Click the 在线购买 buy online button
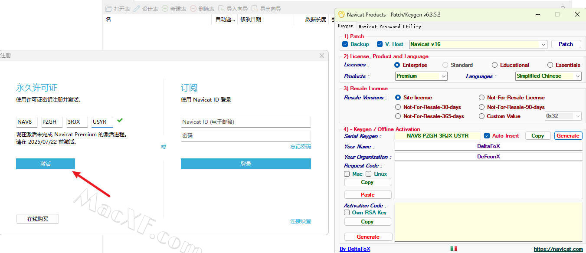Screen dimensions: 586x253 click(37, 219)
